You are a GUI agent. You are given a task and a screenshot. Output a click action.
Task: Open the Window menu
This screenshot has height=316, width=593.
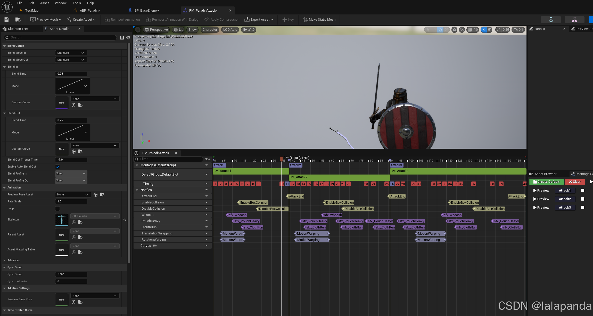pos(61,3)
